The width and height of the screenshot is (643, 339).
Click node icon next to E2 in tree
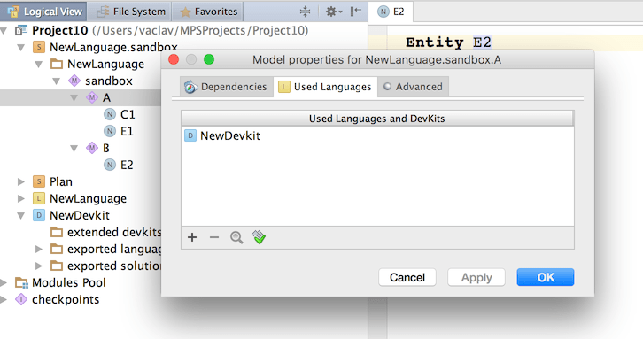pos(110,165)
